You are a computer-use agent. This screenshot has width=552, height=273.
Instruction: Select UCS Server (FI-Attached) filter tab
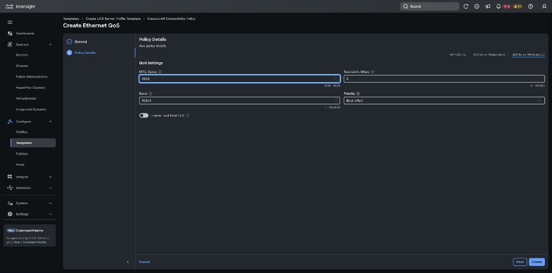(528, 55)
